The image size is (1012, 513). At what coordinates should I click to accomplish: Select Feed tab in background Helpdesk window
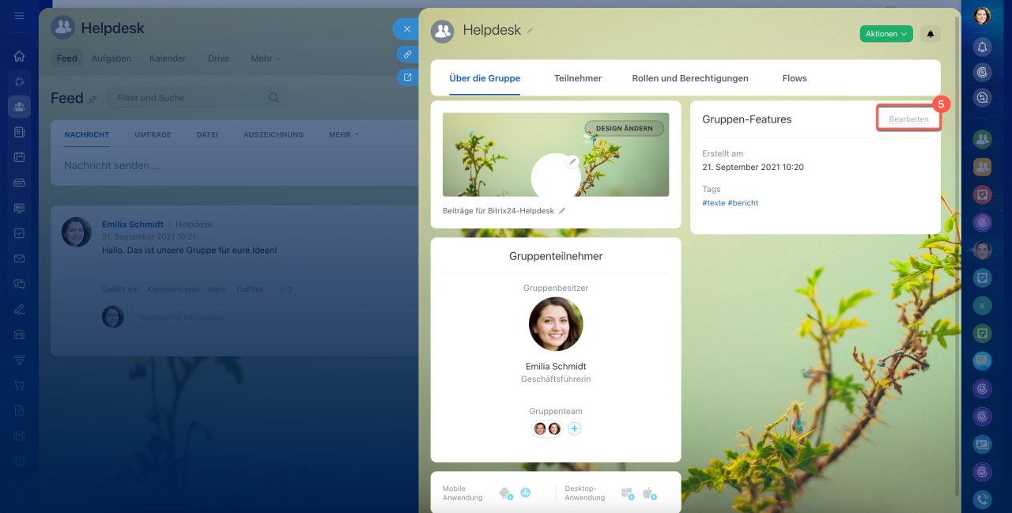(x=67, y=58)
